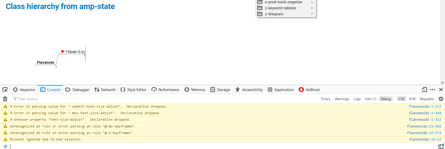
Task: Toggle the multi-line editor mode icon
Action: pos(441,146)
